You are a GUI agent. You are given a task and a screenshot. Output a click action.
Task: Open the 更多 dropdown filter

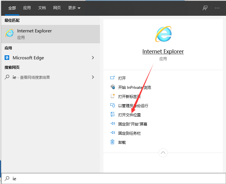[x=74, y=8]
